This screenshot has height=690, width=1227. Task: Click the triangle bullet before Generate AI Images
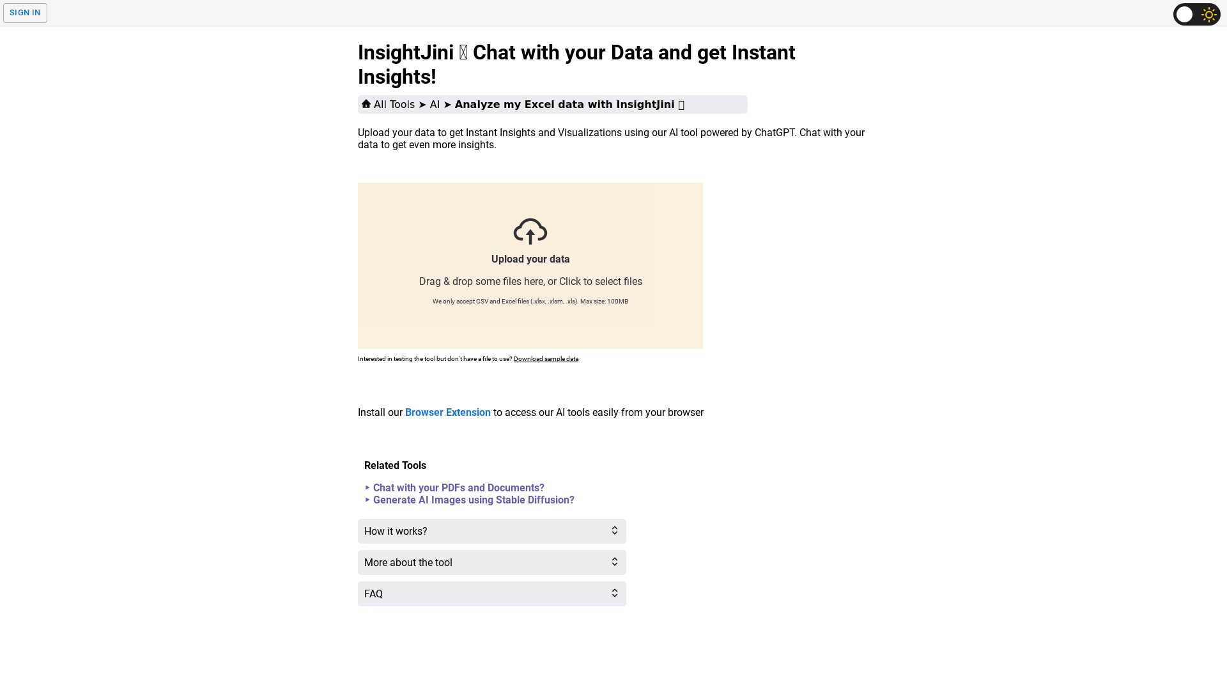pos(367,500)
